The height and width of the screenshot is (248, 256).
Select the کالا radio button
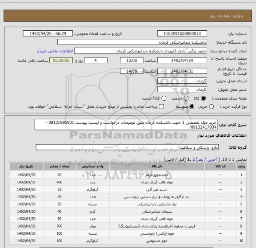(204, 98)
